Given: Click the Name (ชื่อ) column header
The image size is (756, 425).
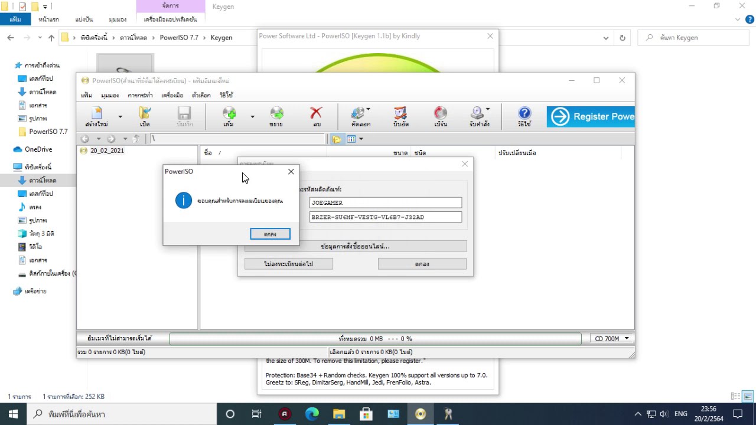Looking at the screenshot, I should point(265,153).
